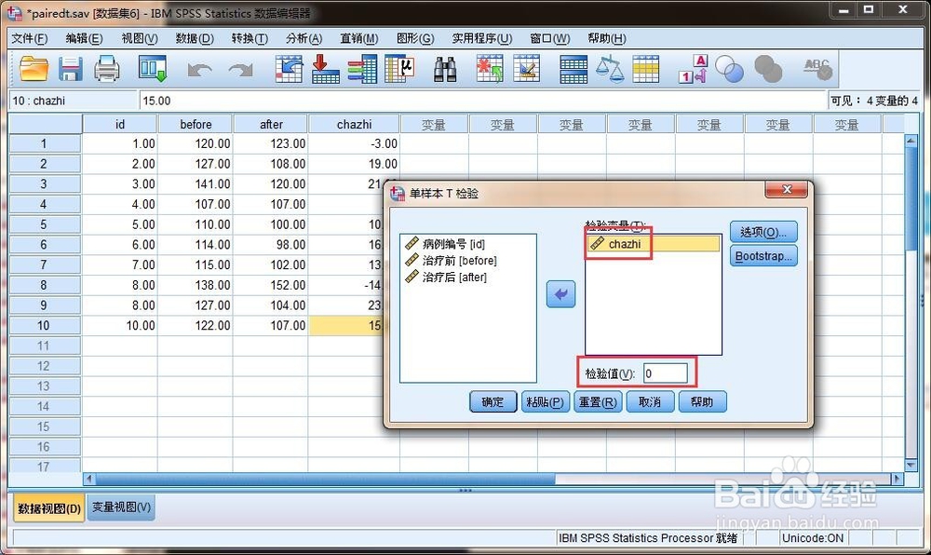Click the Insert cases icon
Screen dimensions: 931x555
click(490, 69)
